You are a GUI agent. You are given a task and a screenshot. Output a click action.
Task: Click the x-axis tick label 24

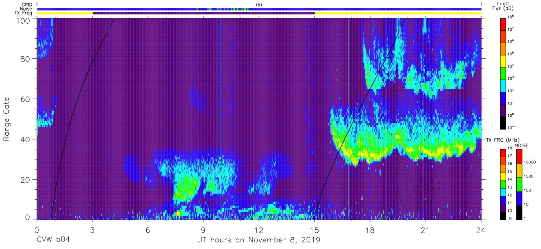(x=481, y=230)
